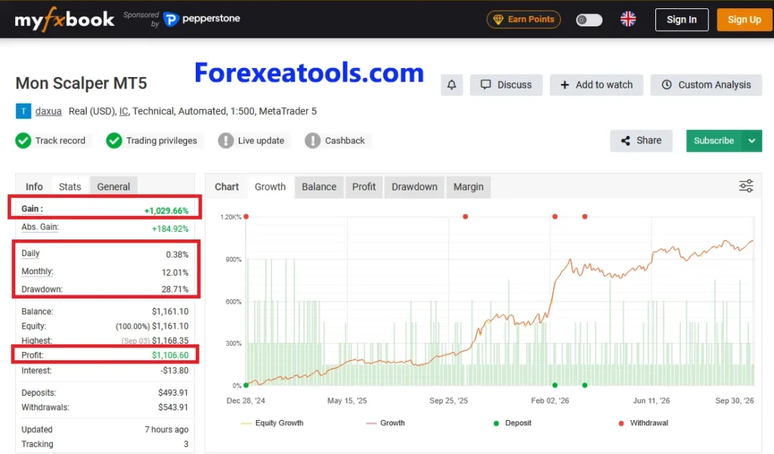Image resolution: width=774 pixels, height=454 pixels.
Task: Click the Live update warning icon
Action: point(225,141)
